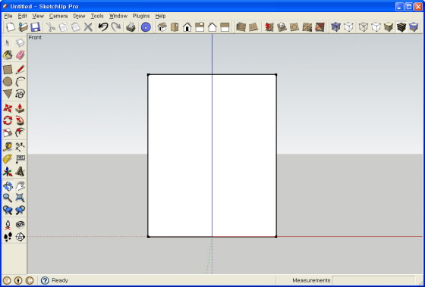Activate the Look Around eye tool

coord(20,224)
